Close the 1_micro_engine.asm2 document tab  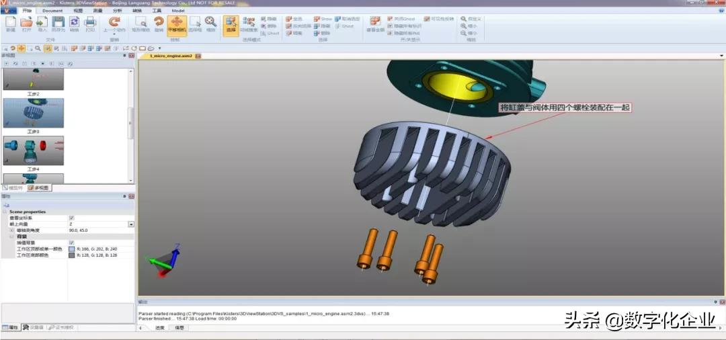click(x=198, y=56)
